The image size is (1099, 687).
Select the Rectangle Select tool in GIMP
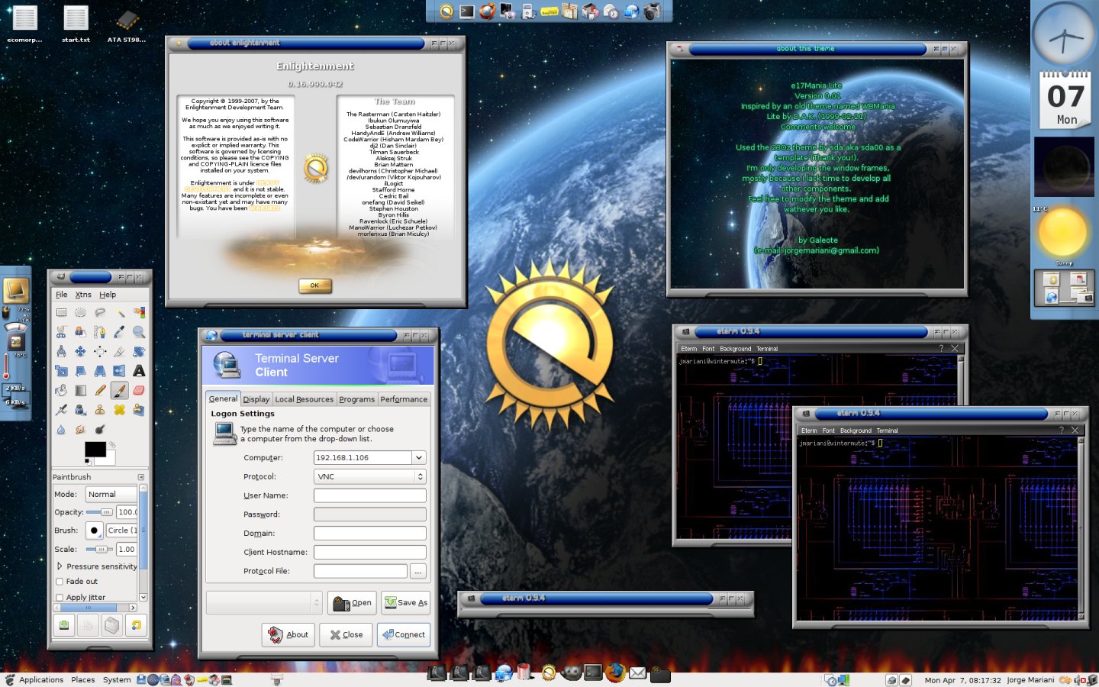(x=61, y=312)
